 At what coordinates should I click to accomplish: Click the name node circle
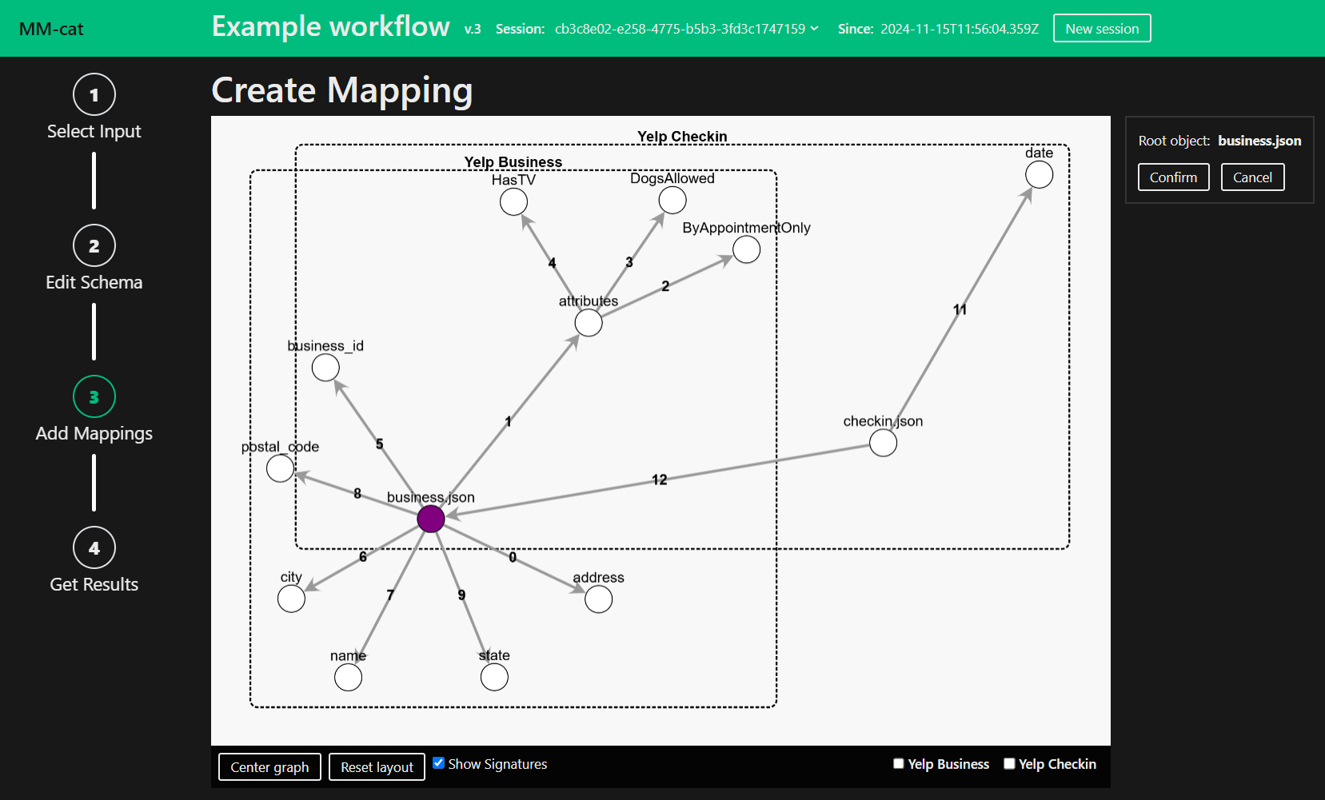[348, 678]
